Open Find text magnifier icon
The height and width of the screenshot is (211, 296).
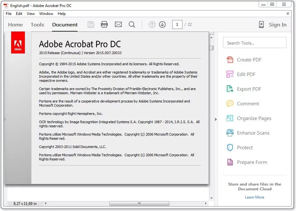click(132, 25)
